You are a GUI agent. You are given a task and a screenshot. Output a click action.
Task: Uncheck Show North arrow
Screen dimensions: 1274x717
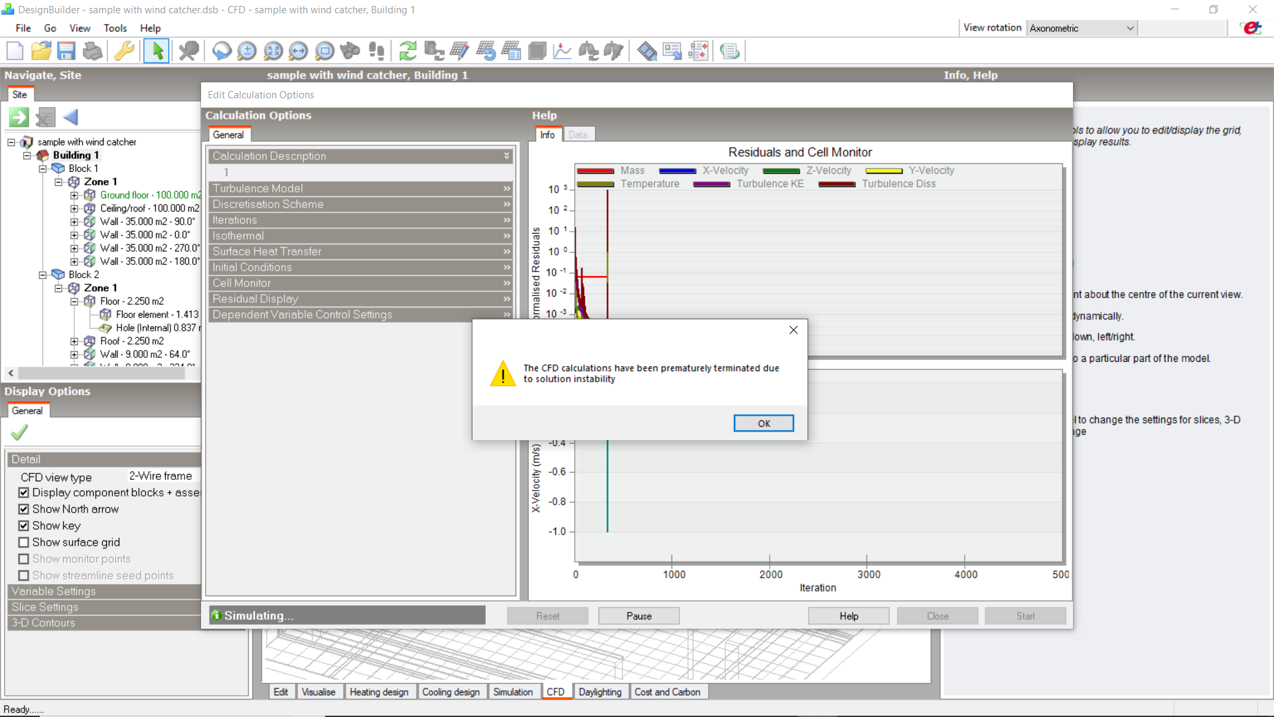pyautogui.click(x=24, y=509)
